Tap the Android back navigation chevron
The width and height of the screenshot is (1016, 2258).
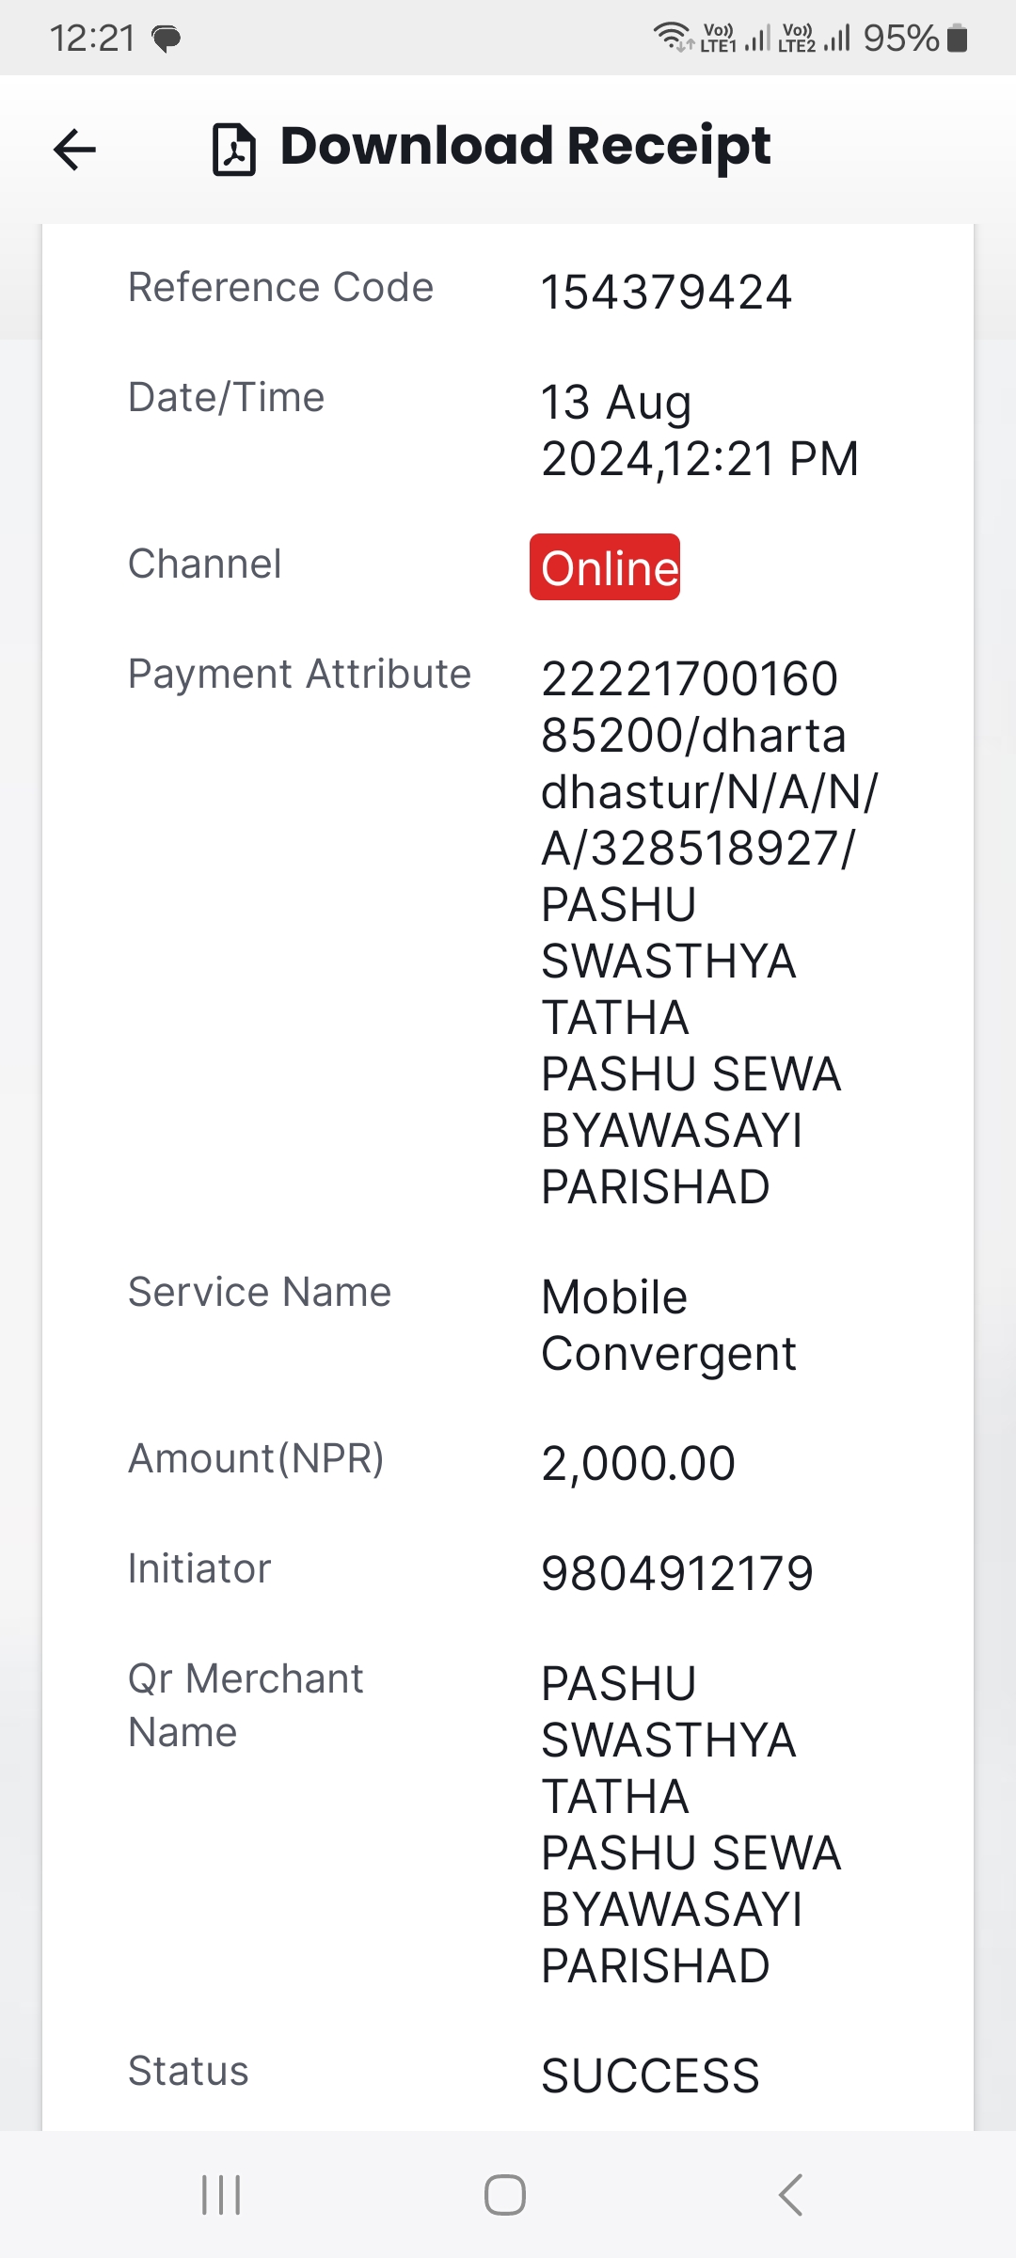pyautogui.click(x=790, y=2195)
